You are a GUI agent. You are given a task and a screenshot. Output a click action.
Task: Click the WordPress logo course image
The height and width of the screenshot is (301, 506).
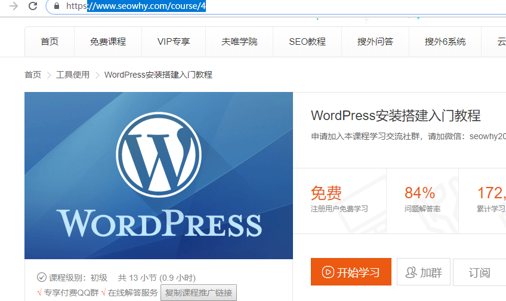point(158,175)
